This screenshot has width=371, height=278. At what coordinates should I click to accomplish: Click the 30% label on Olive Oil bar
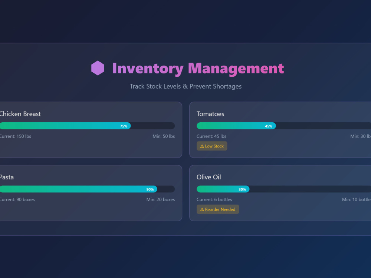[242, 189]
